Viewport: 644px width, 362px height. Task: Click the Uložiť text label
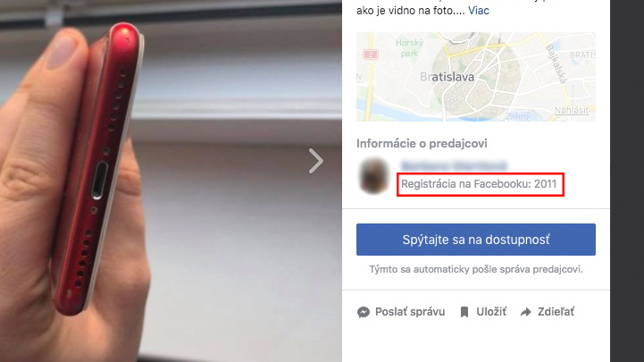pos(491,312)
